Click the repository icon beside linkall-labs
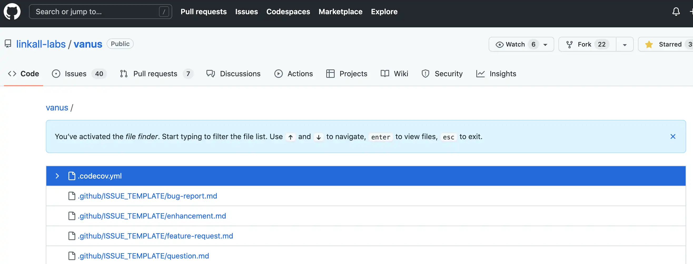This screenshot has width=693, height=264. (x=8, y=44)
